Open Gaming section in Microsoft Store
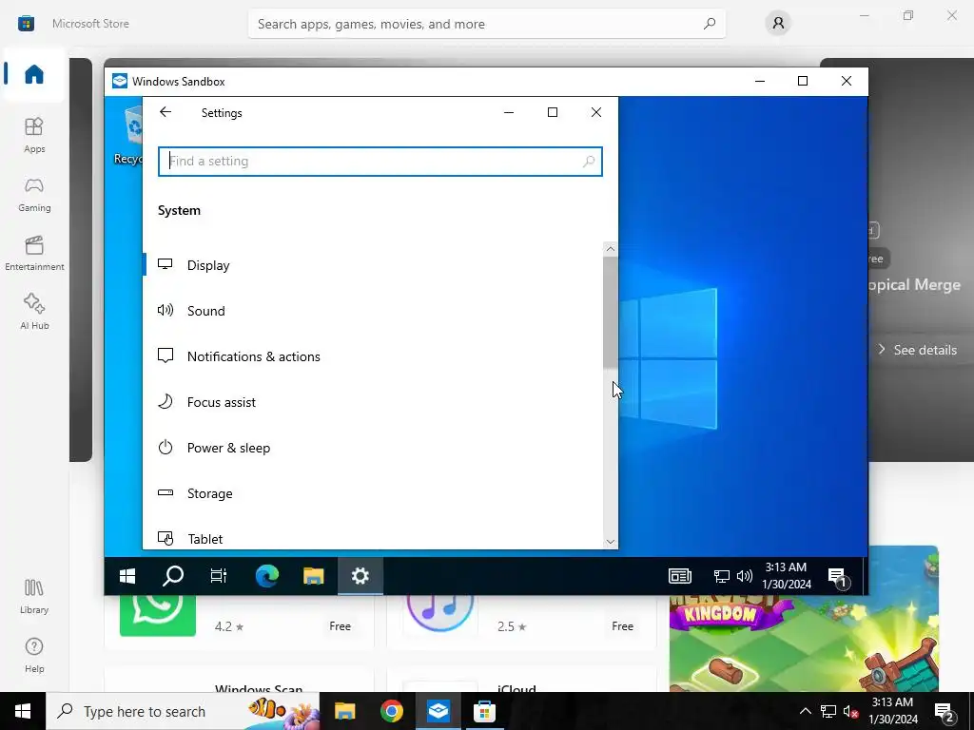The width and height of the screenshot is (974, 730). tap(34, 194)
